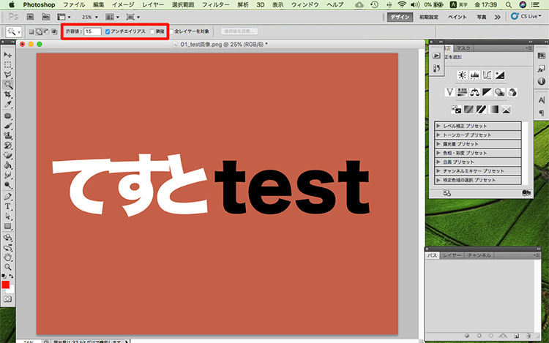
Task: Open Mini Bridge via Mb icon
Action: point(45,17)
